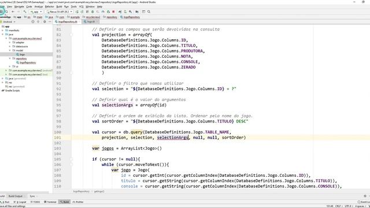370x208 pixels.
Task: Expand the res folder in project tree
Action: coord(2,83)
